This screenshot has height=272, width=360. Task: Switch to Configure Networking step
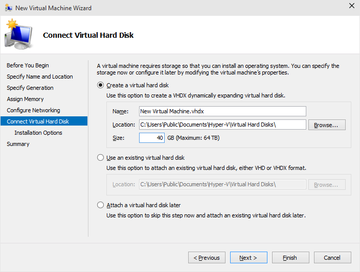[x=33, y=110]
